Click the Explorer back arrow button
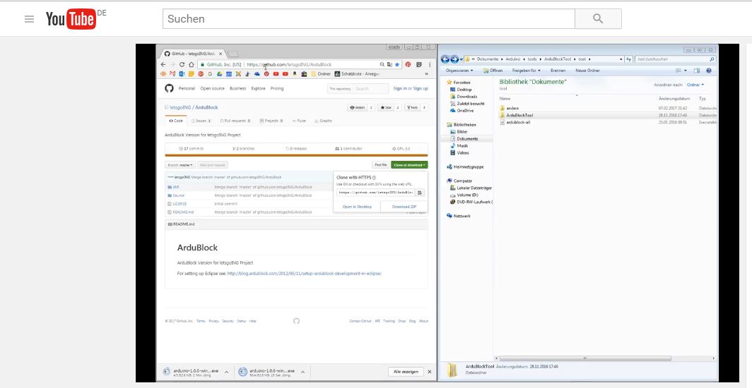This screenshot has height=388, width=752. [x=445, y=59]
